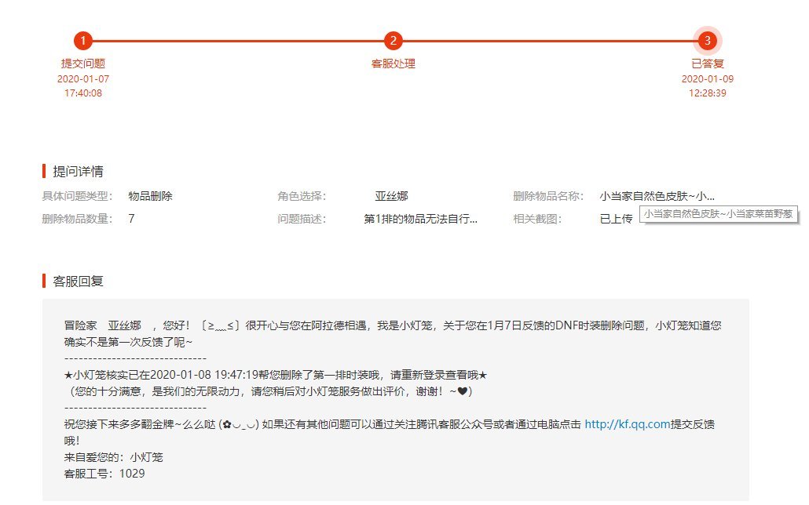
Task: Select the 提交问题 step label
Action: pos(83,64)
